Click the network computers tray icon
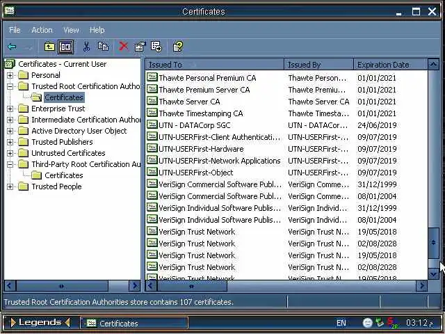The width and height of the screenshot is (445, 334). tap(379, 323)
